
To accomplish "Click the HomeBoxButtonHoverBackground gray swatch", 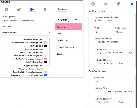I will (x=45, y=43).
